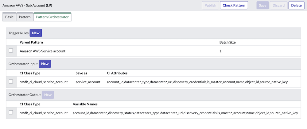
Task: Switch to the Pattern tab
Action: pos(25,17)
